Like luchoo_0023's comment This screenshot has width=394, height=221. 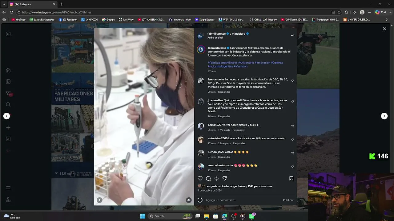click(x=292, y=153)
